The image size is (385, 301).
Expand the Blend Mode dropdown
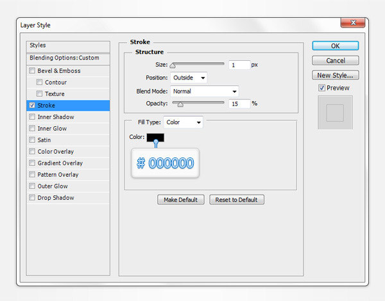204,91
